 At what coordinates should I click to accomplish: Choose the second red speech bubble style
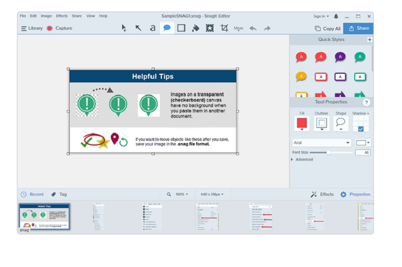click(x=321, y=57)
